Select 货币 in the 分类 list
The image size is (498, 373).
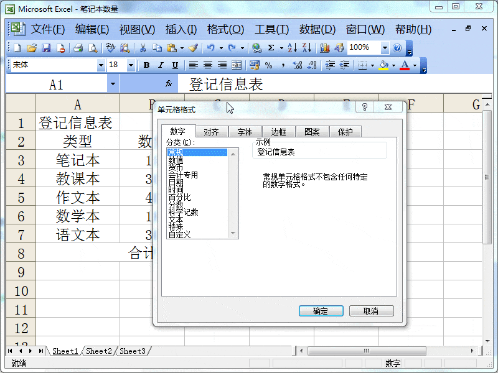[188, 167]
